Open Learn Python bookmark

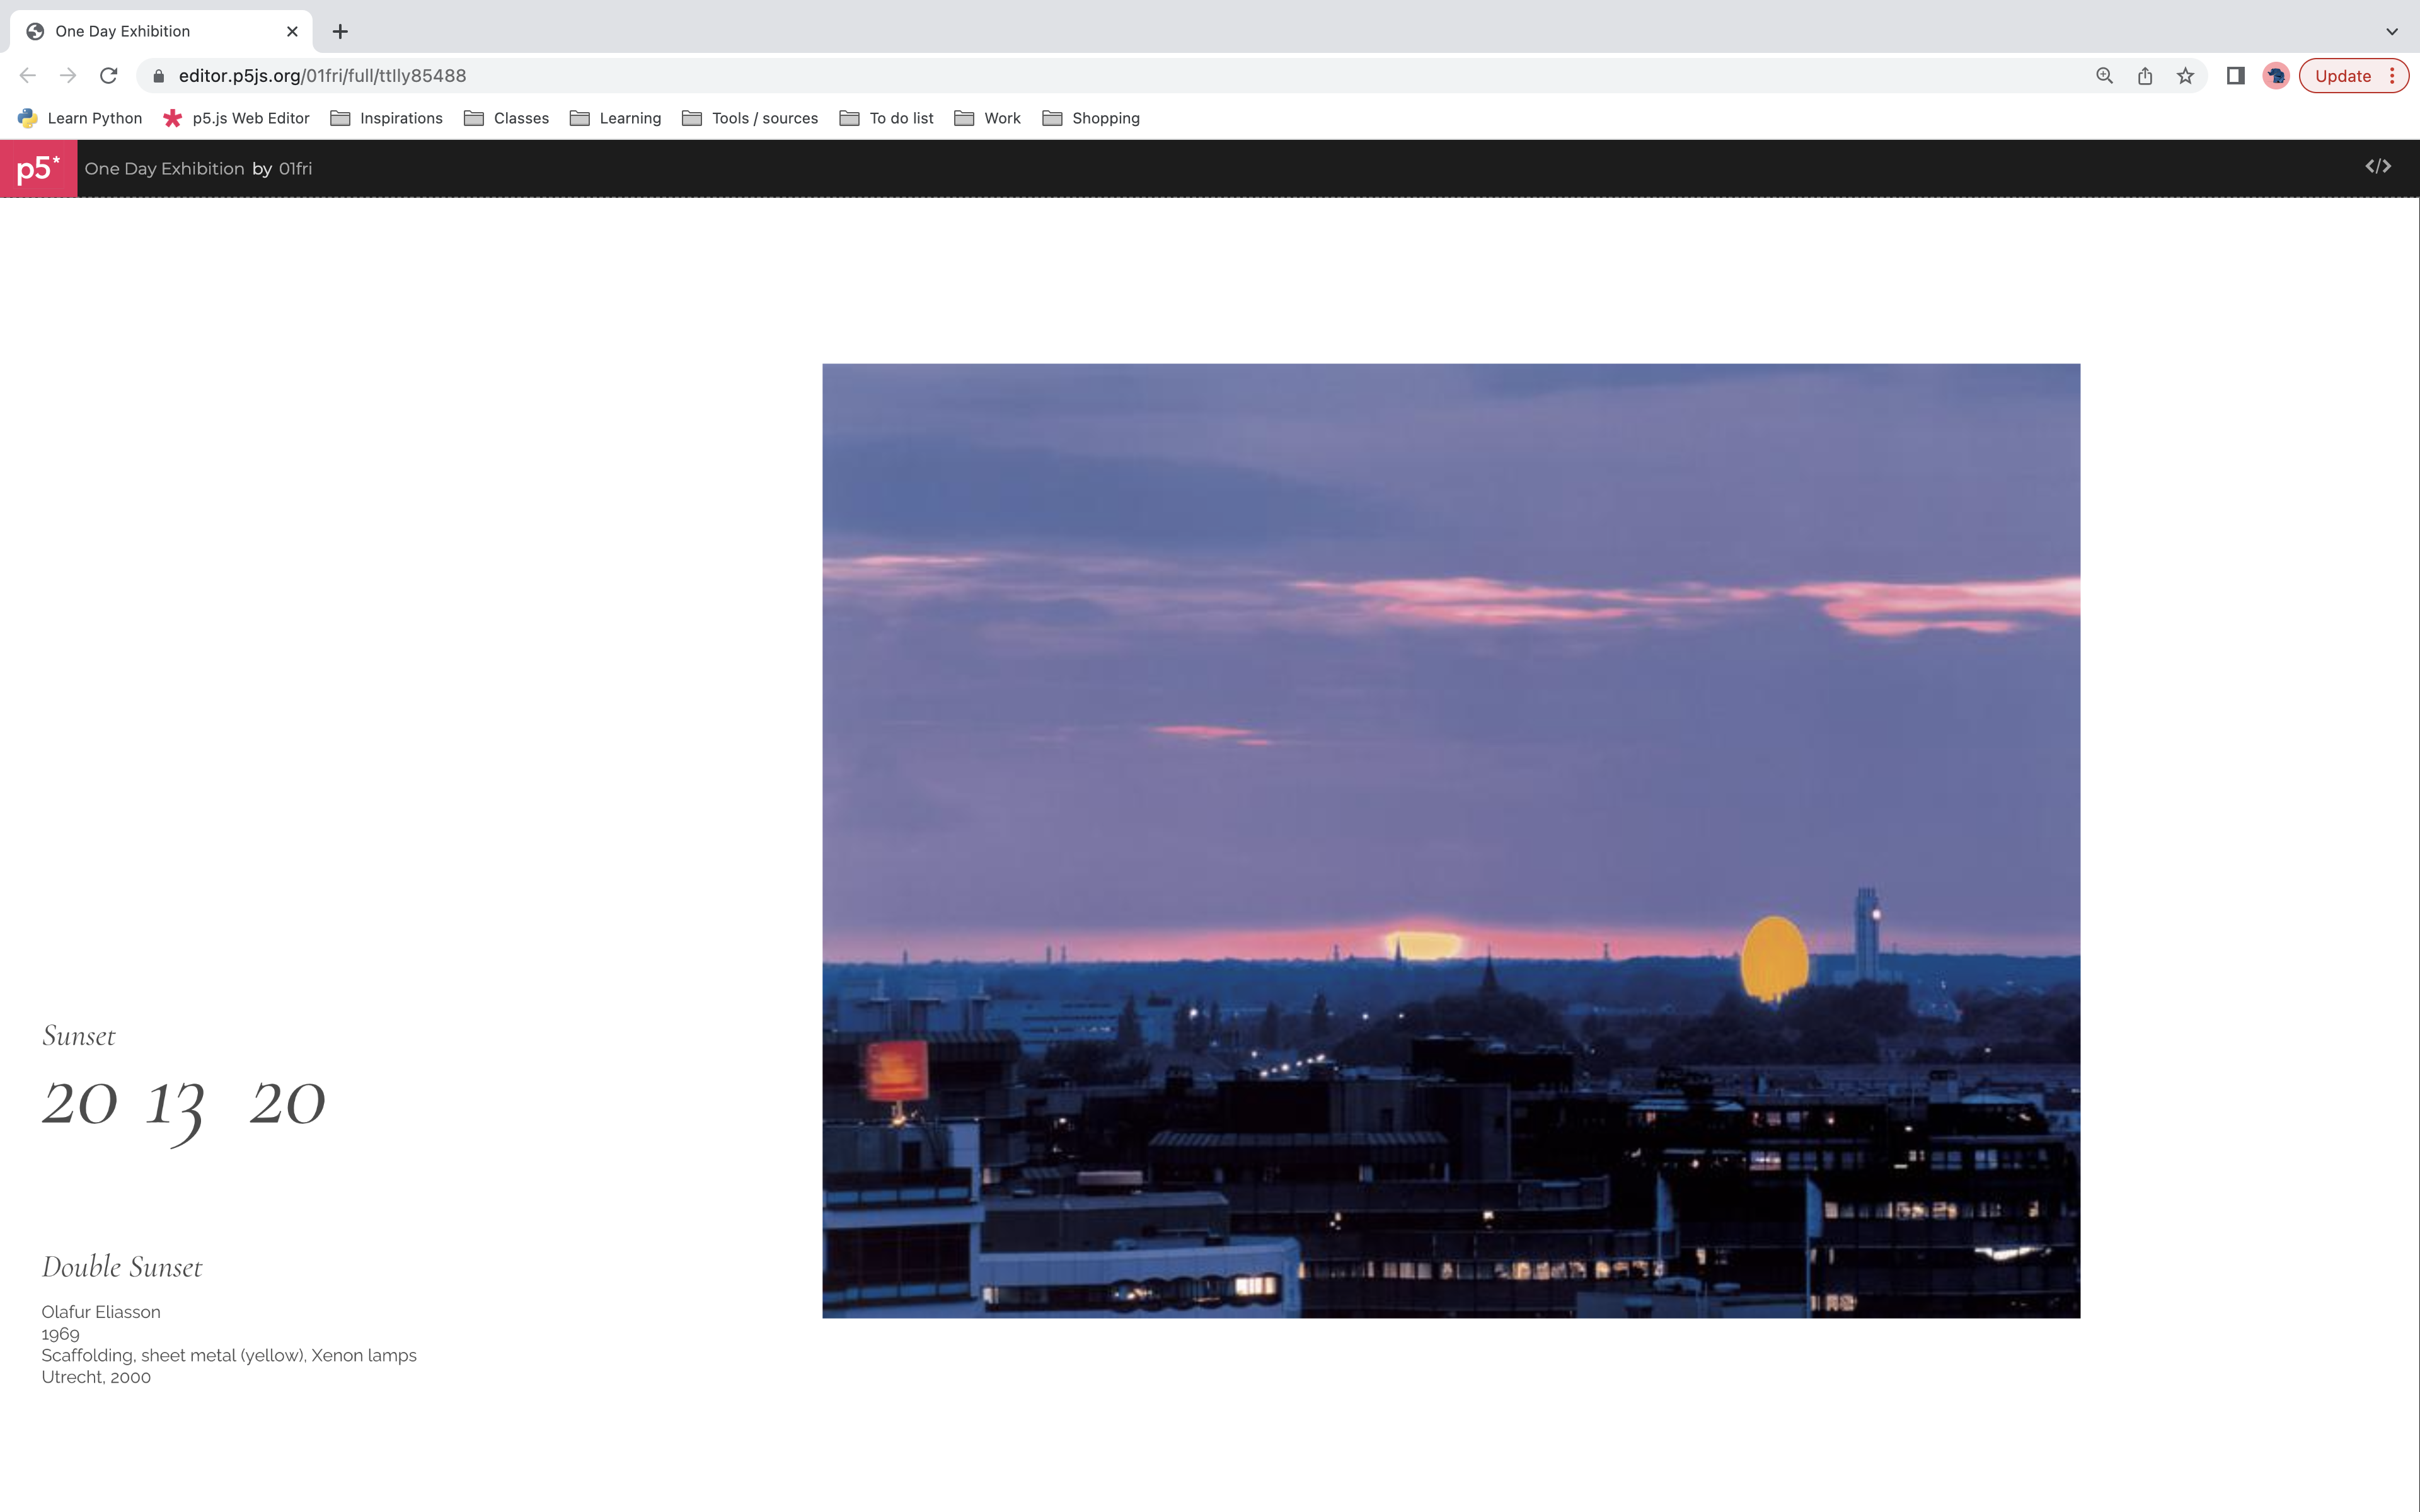click(x=80, y=118)
